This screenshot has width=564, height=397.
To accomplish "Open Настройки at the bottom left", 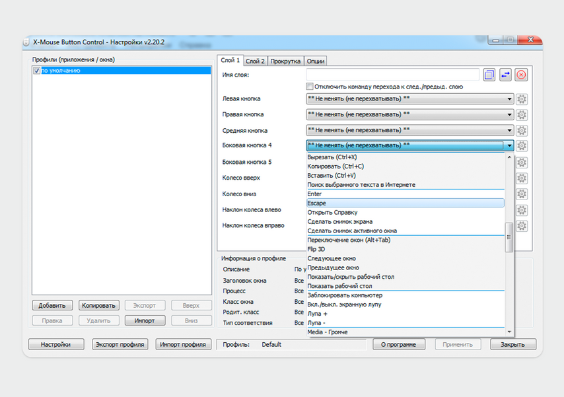I will [55, 344].
